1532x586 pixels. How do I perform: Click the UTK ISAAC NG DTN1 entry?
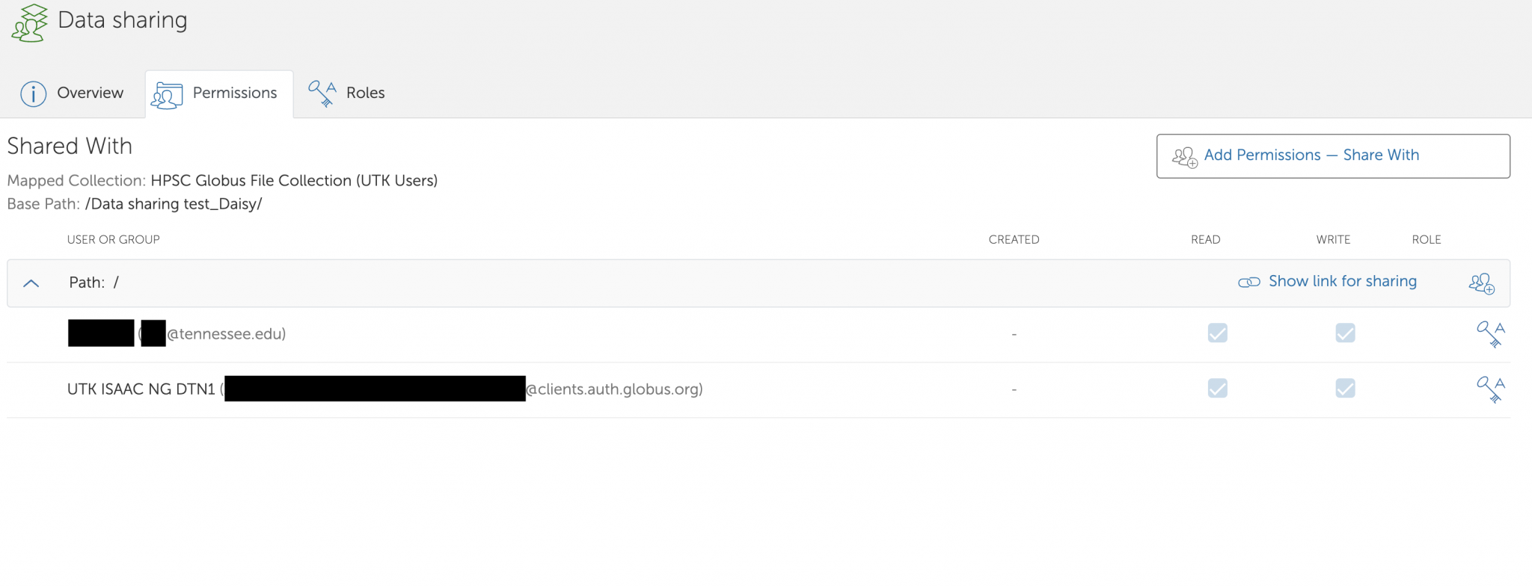point(141,389)
